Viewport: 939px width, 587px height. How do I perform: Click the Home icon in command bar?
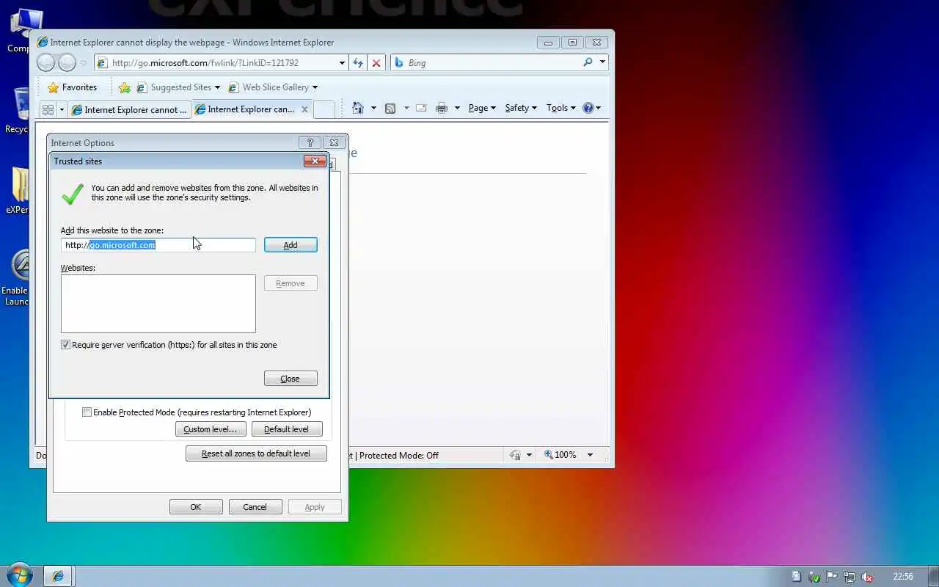[x=358, y=108]
